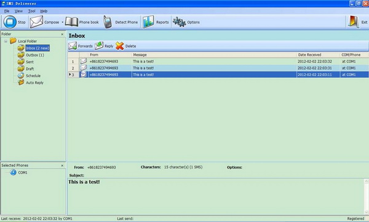The height and width of the screenshot is (222, 369).
Task: Click COM1 play icon in Selected Phones
Action: tap(13, 172)
